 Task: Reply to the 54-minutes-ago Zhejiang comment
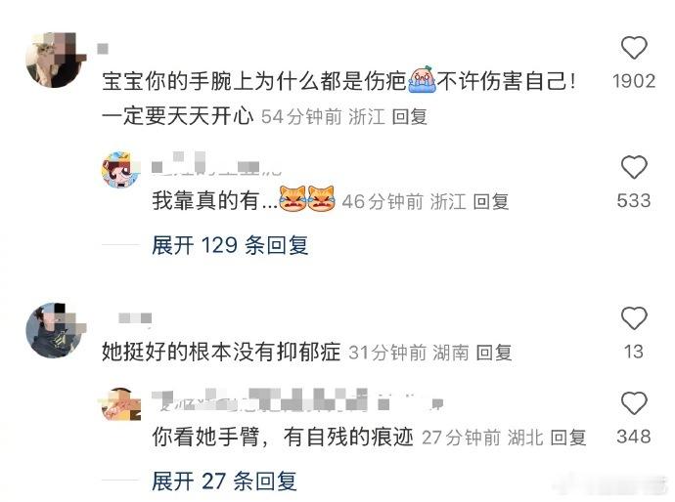[409, 117]
